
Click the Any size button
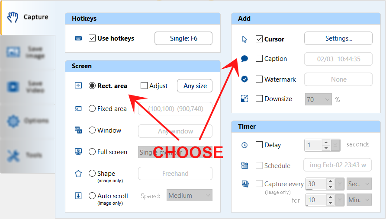[195, 86]
